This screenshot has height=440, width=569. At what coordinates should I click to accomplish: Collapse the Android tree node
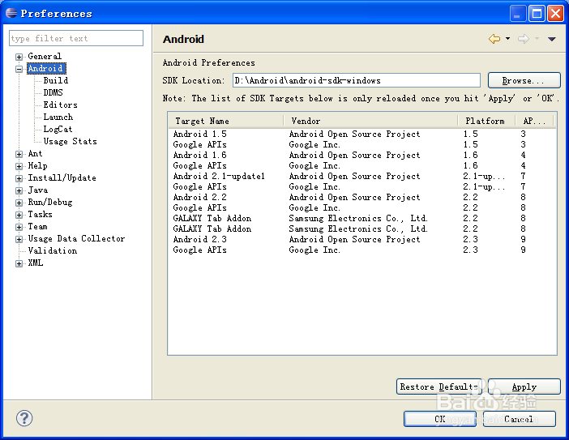pyautogui.click(x=19, y=69)
